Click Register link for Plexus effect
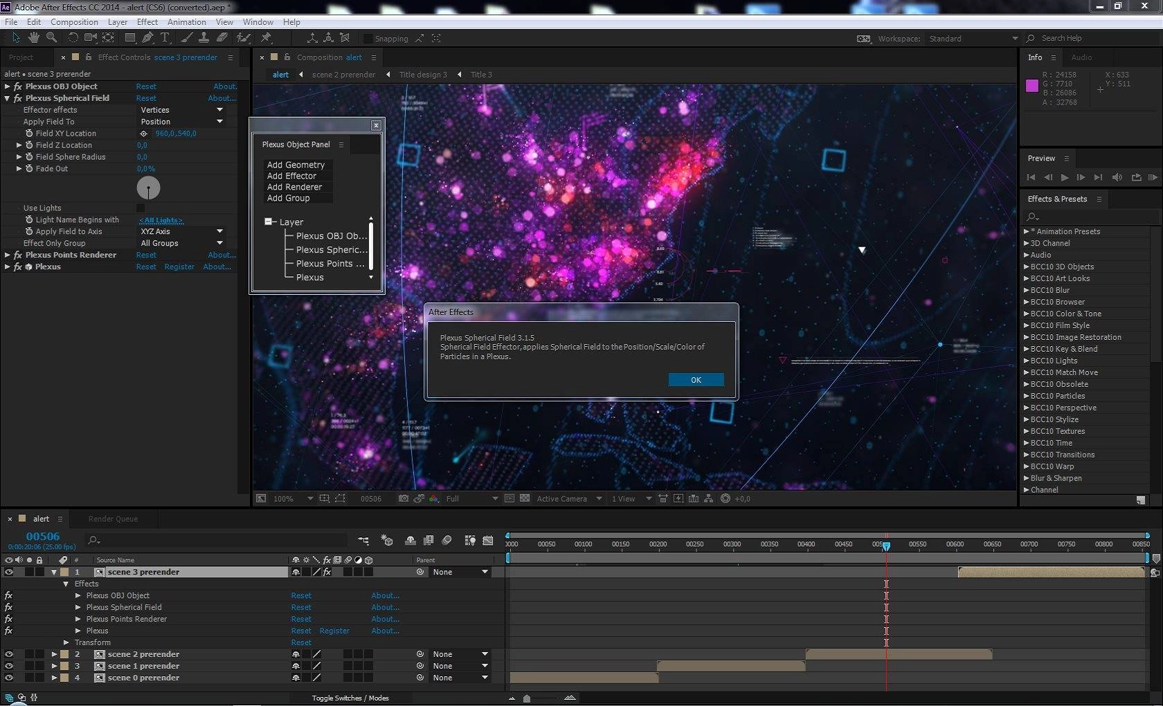 click(179, 267)
